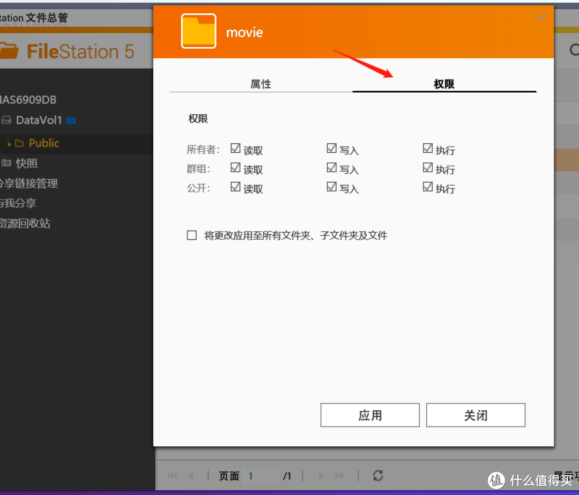This screenshot has height=495, width=579.
Task: Go to last page icon
Action: pyautogui.click(x=340, y=476)
